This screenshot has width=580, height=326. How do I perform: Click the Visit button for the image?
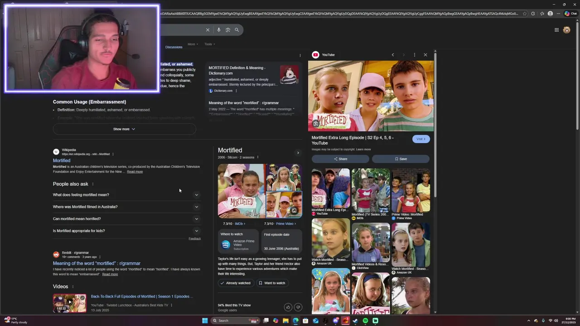click(421, 139)
